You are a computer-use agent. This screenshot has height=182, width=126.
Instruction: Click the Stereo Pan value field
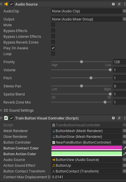click(x=119, y=86)
